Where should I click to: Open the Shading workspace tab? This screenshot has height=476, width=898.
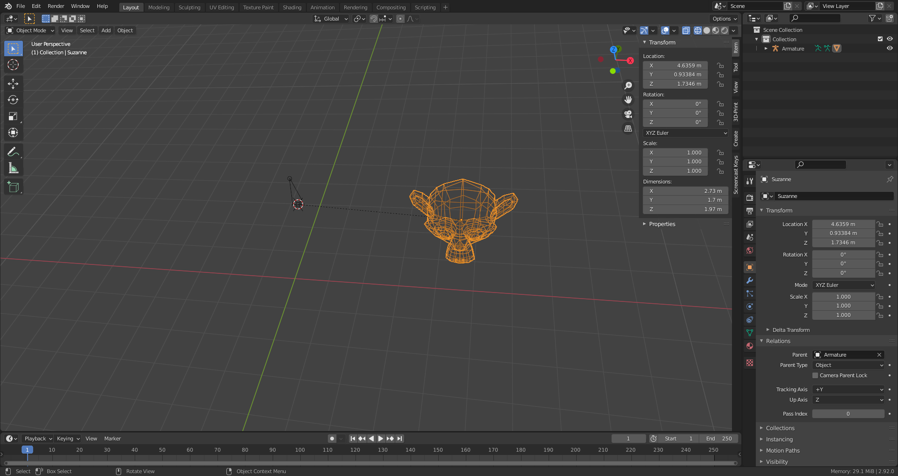pyautogui.click(x=292, y=7)
